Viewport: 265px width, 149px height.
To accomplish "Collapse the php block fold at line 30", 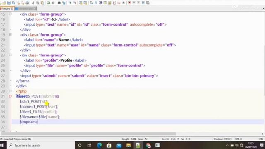I will click(10, 91).
